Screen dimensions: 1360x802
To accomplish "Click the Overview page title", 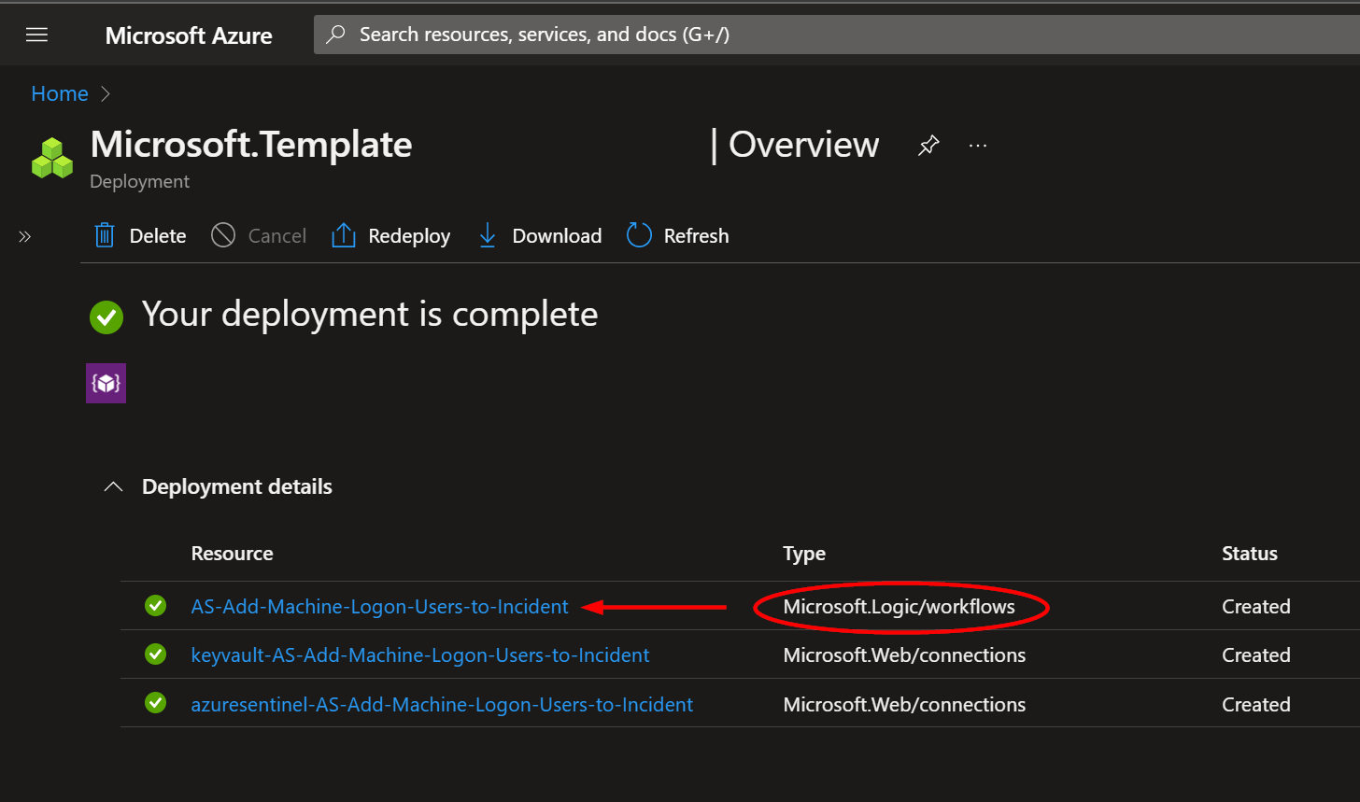I will tap(803, 145).
